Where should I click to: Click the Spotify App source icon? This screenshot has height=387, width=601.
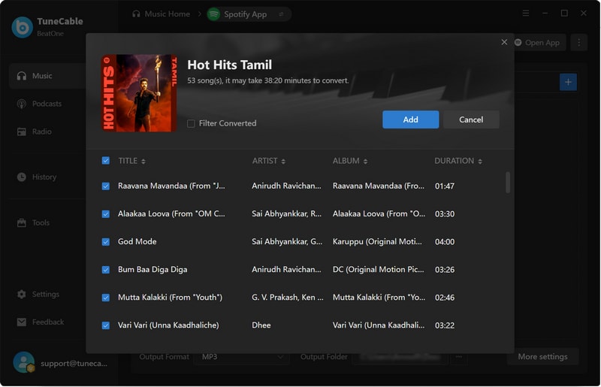[x=213, y=14]
